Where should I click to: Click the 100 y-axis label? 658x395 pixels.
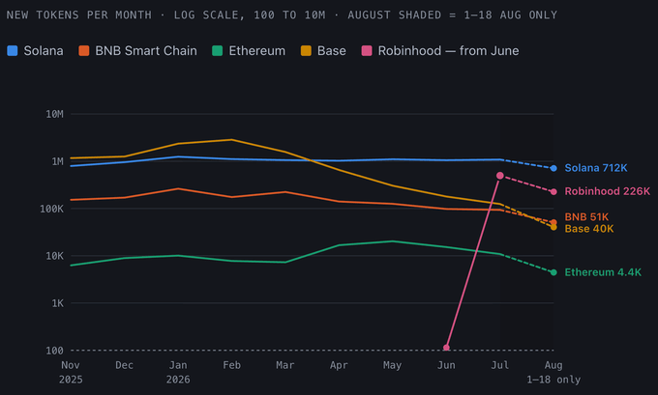54,351
